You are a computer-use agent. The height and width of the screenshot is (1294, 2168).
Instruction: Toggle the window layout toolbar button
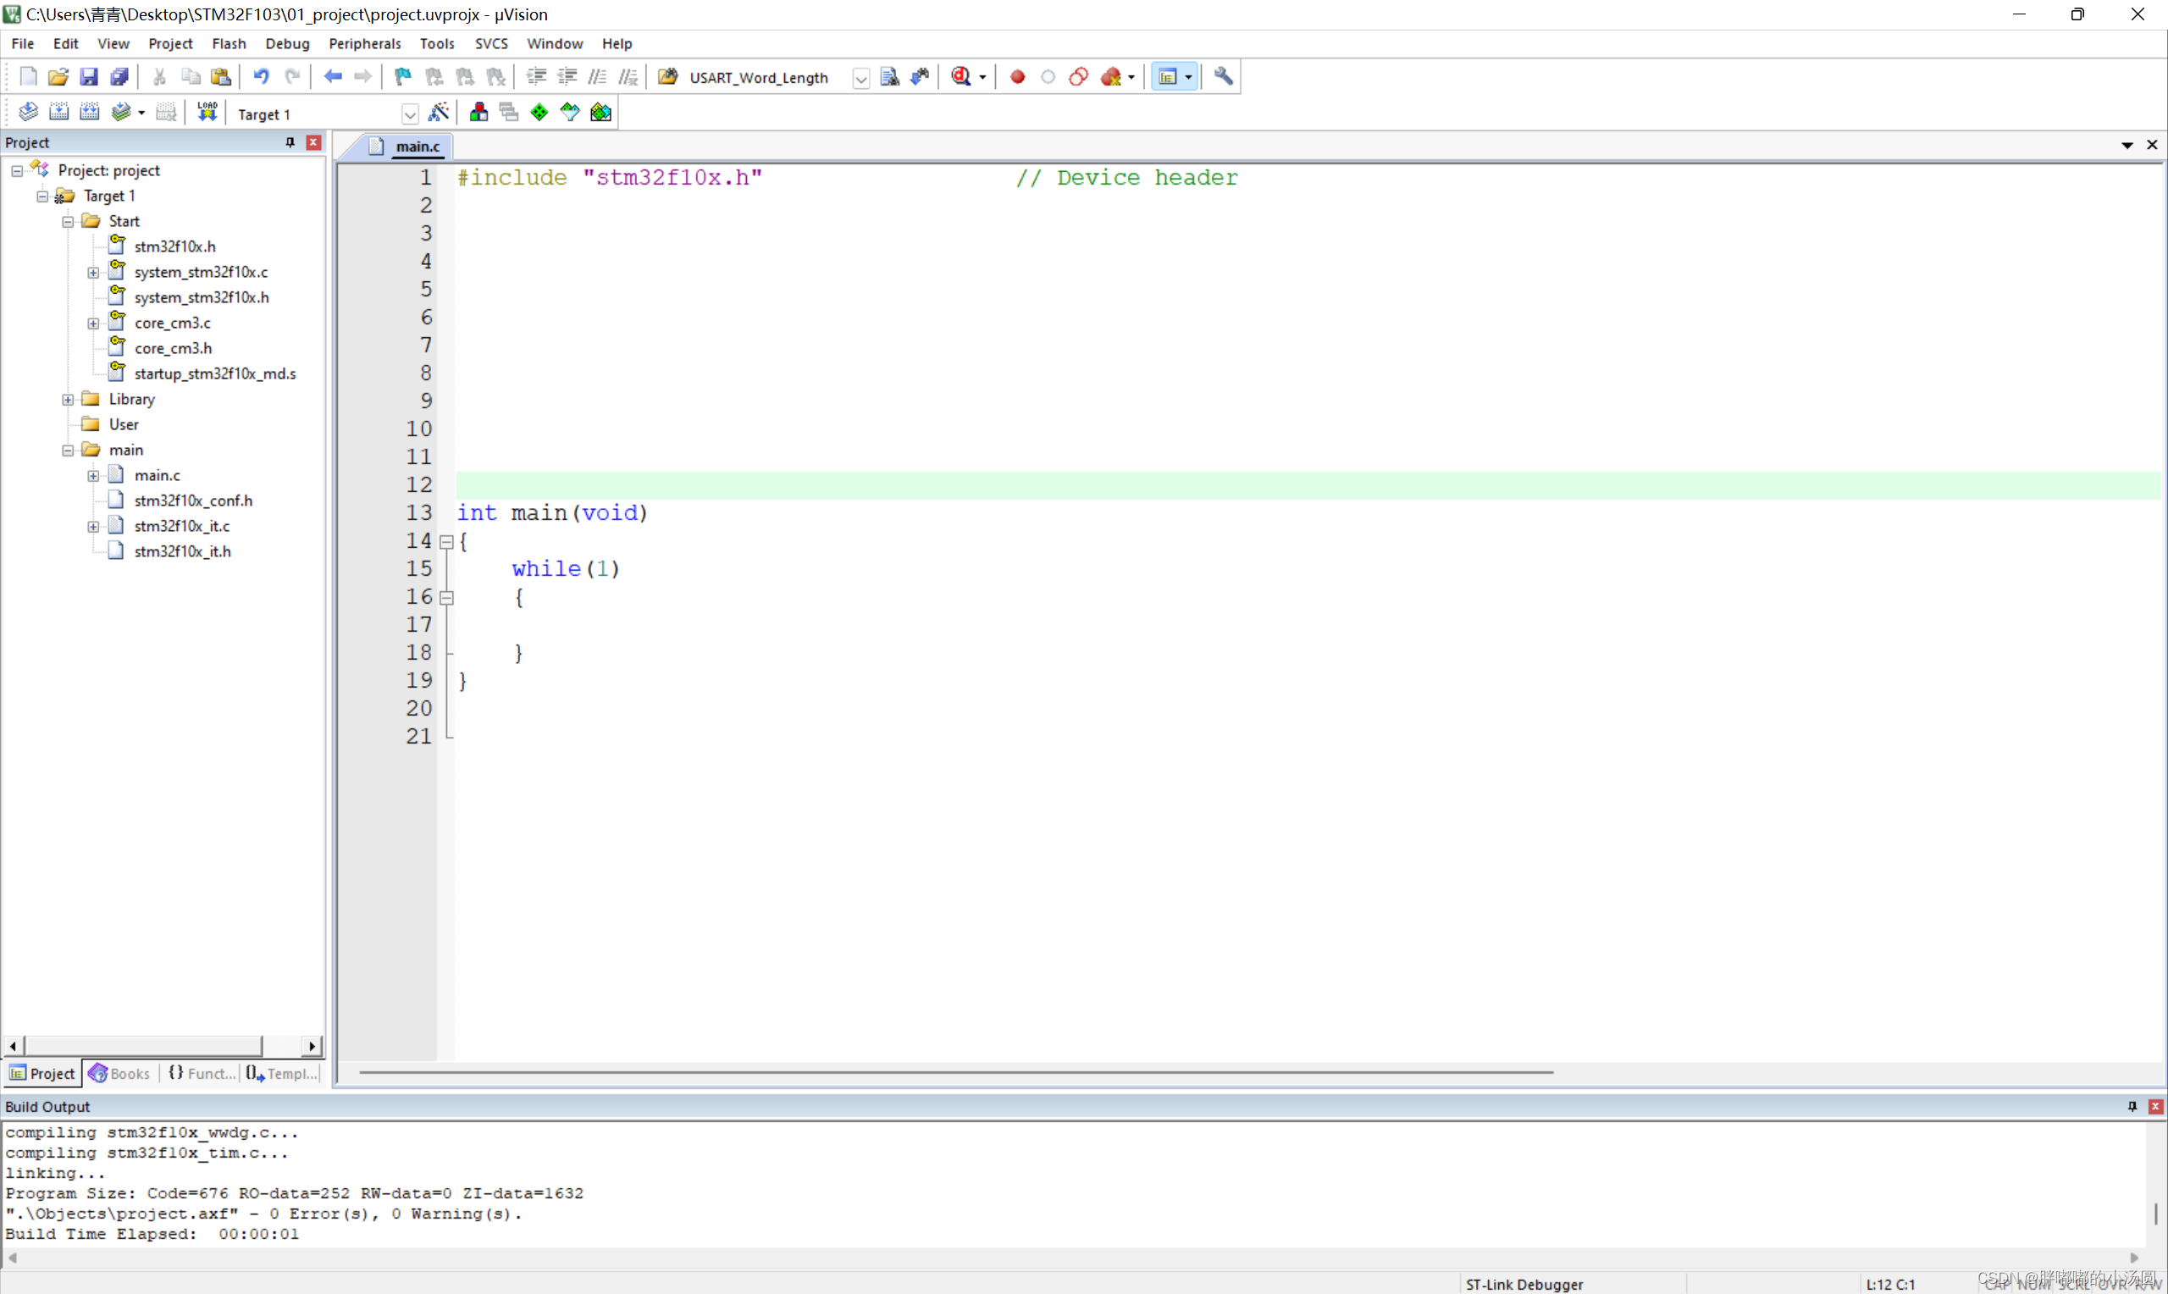1167,77
